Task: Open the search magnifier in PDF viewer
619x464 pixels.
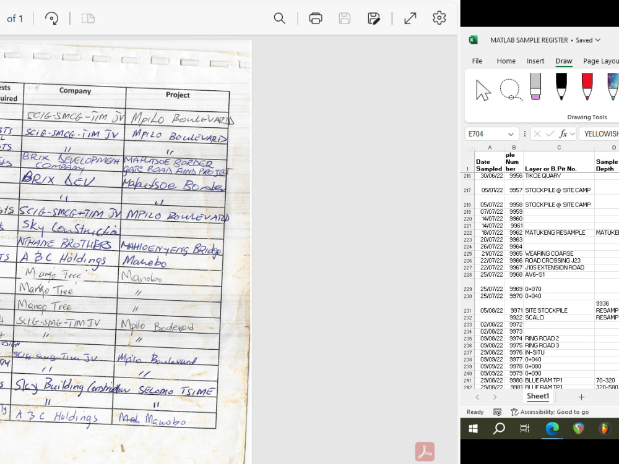Action: [280, 18]
